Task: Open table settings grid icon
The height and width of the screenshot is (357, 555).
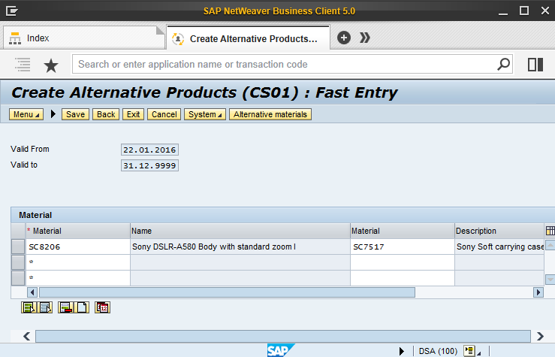Action: tap(550, 231)
